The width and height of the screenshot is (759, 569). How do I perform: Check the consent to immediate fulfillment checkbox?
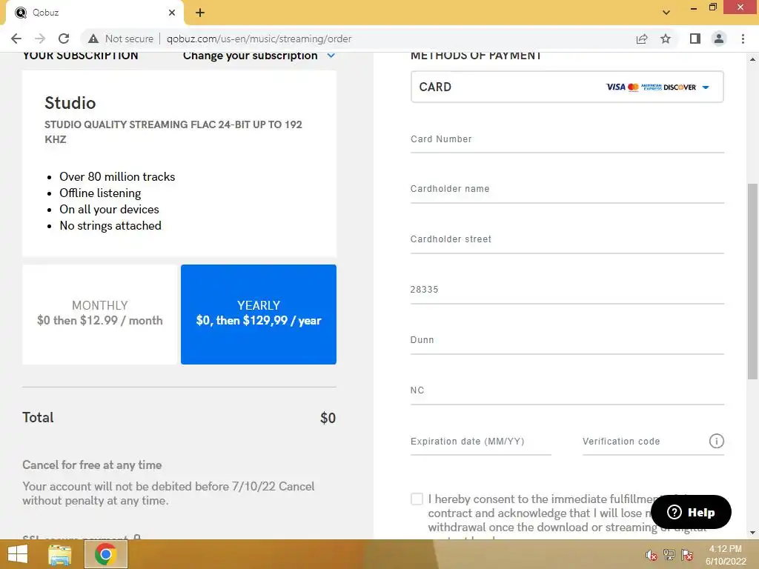coord(417,499)
